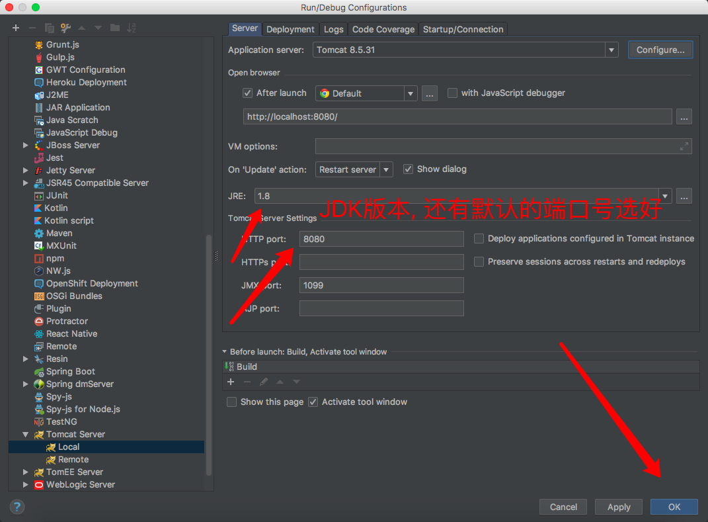Expand the Resin node
The height and width of the screenshot is (522, 708).
click(26, 359)
